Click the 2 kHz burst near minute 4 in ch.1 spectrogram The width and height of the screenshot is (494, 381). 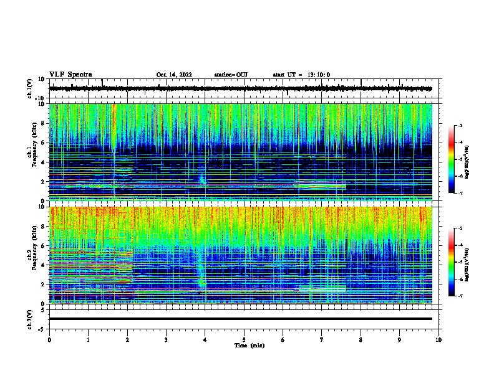pyautogui.click(x=203, y=179)
